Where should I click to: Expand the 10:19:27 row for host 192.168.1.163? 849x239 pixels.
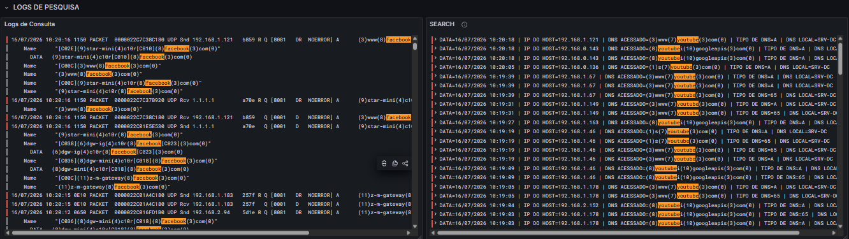[x=435, y=122]
